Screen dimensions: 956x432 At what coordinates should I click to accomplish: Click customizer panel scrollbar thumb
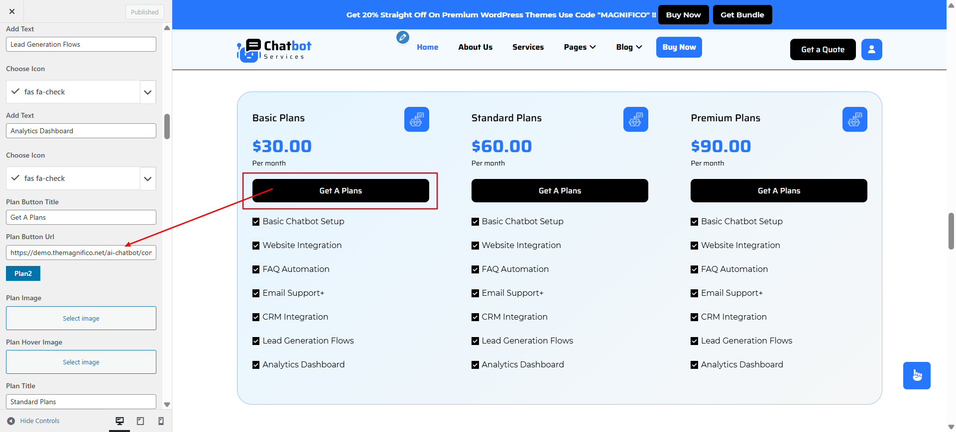tap(167, 126)
